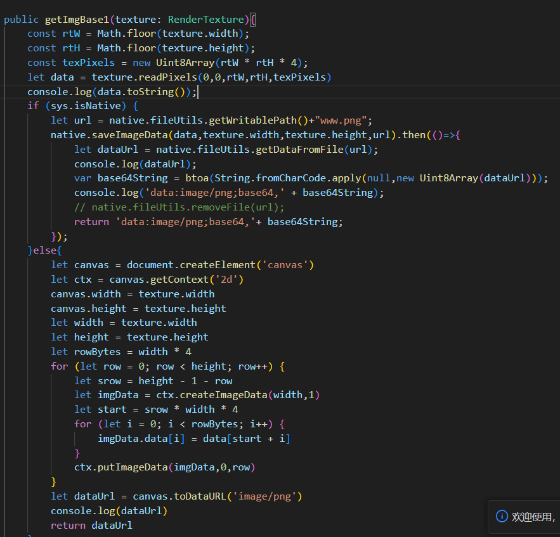Click 'row++' in the outer for loop
This screenshot has height=537, width=560.
[x=253, y=366]
